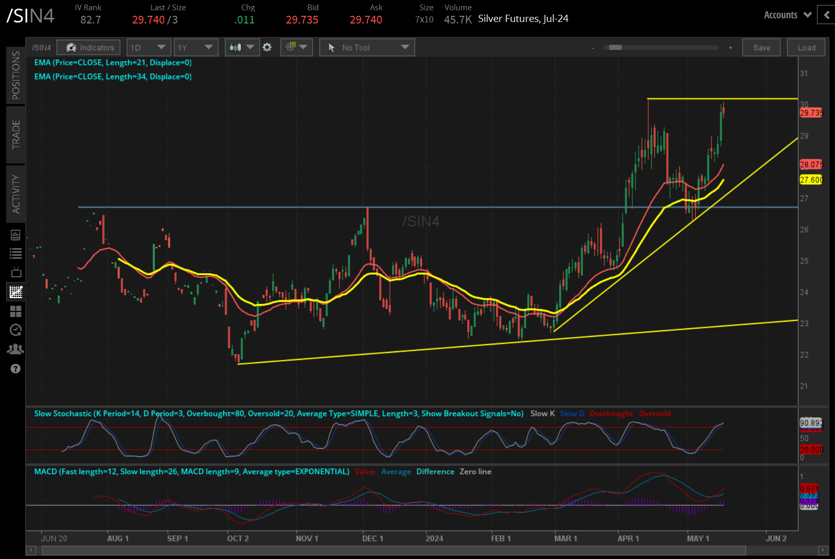The width and height of the screenshot is (835, 559).
Task: Collapse the right panel with the chevron
Action: [x=826, y=15]
